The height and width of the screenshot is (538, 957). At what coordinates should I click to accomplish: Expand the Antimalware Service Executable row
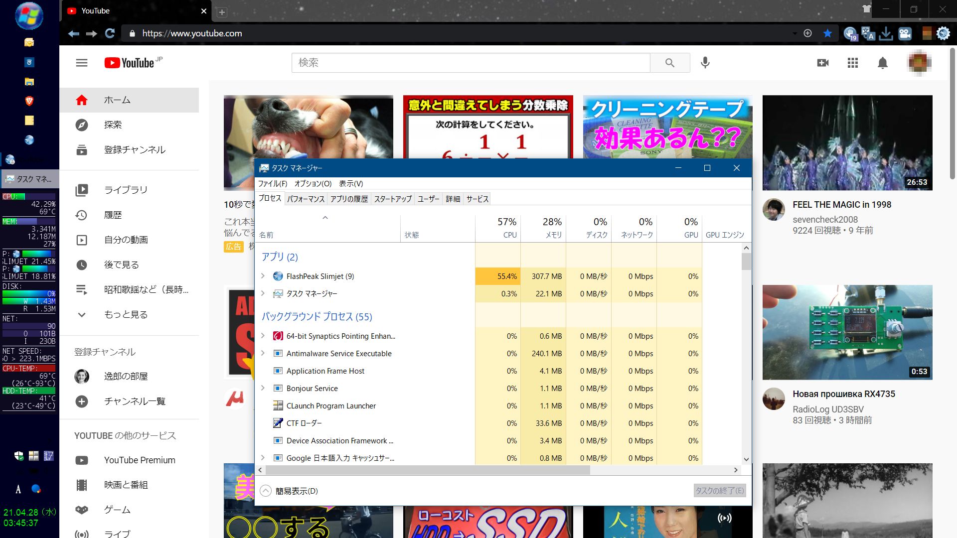click(x=263, y=353)
